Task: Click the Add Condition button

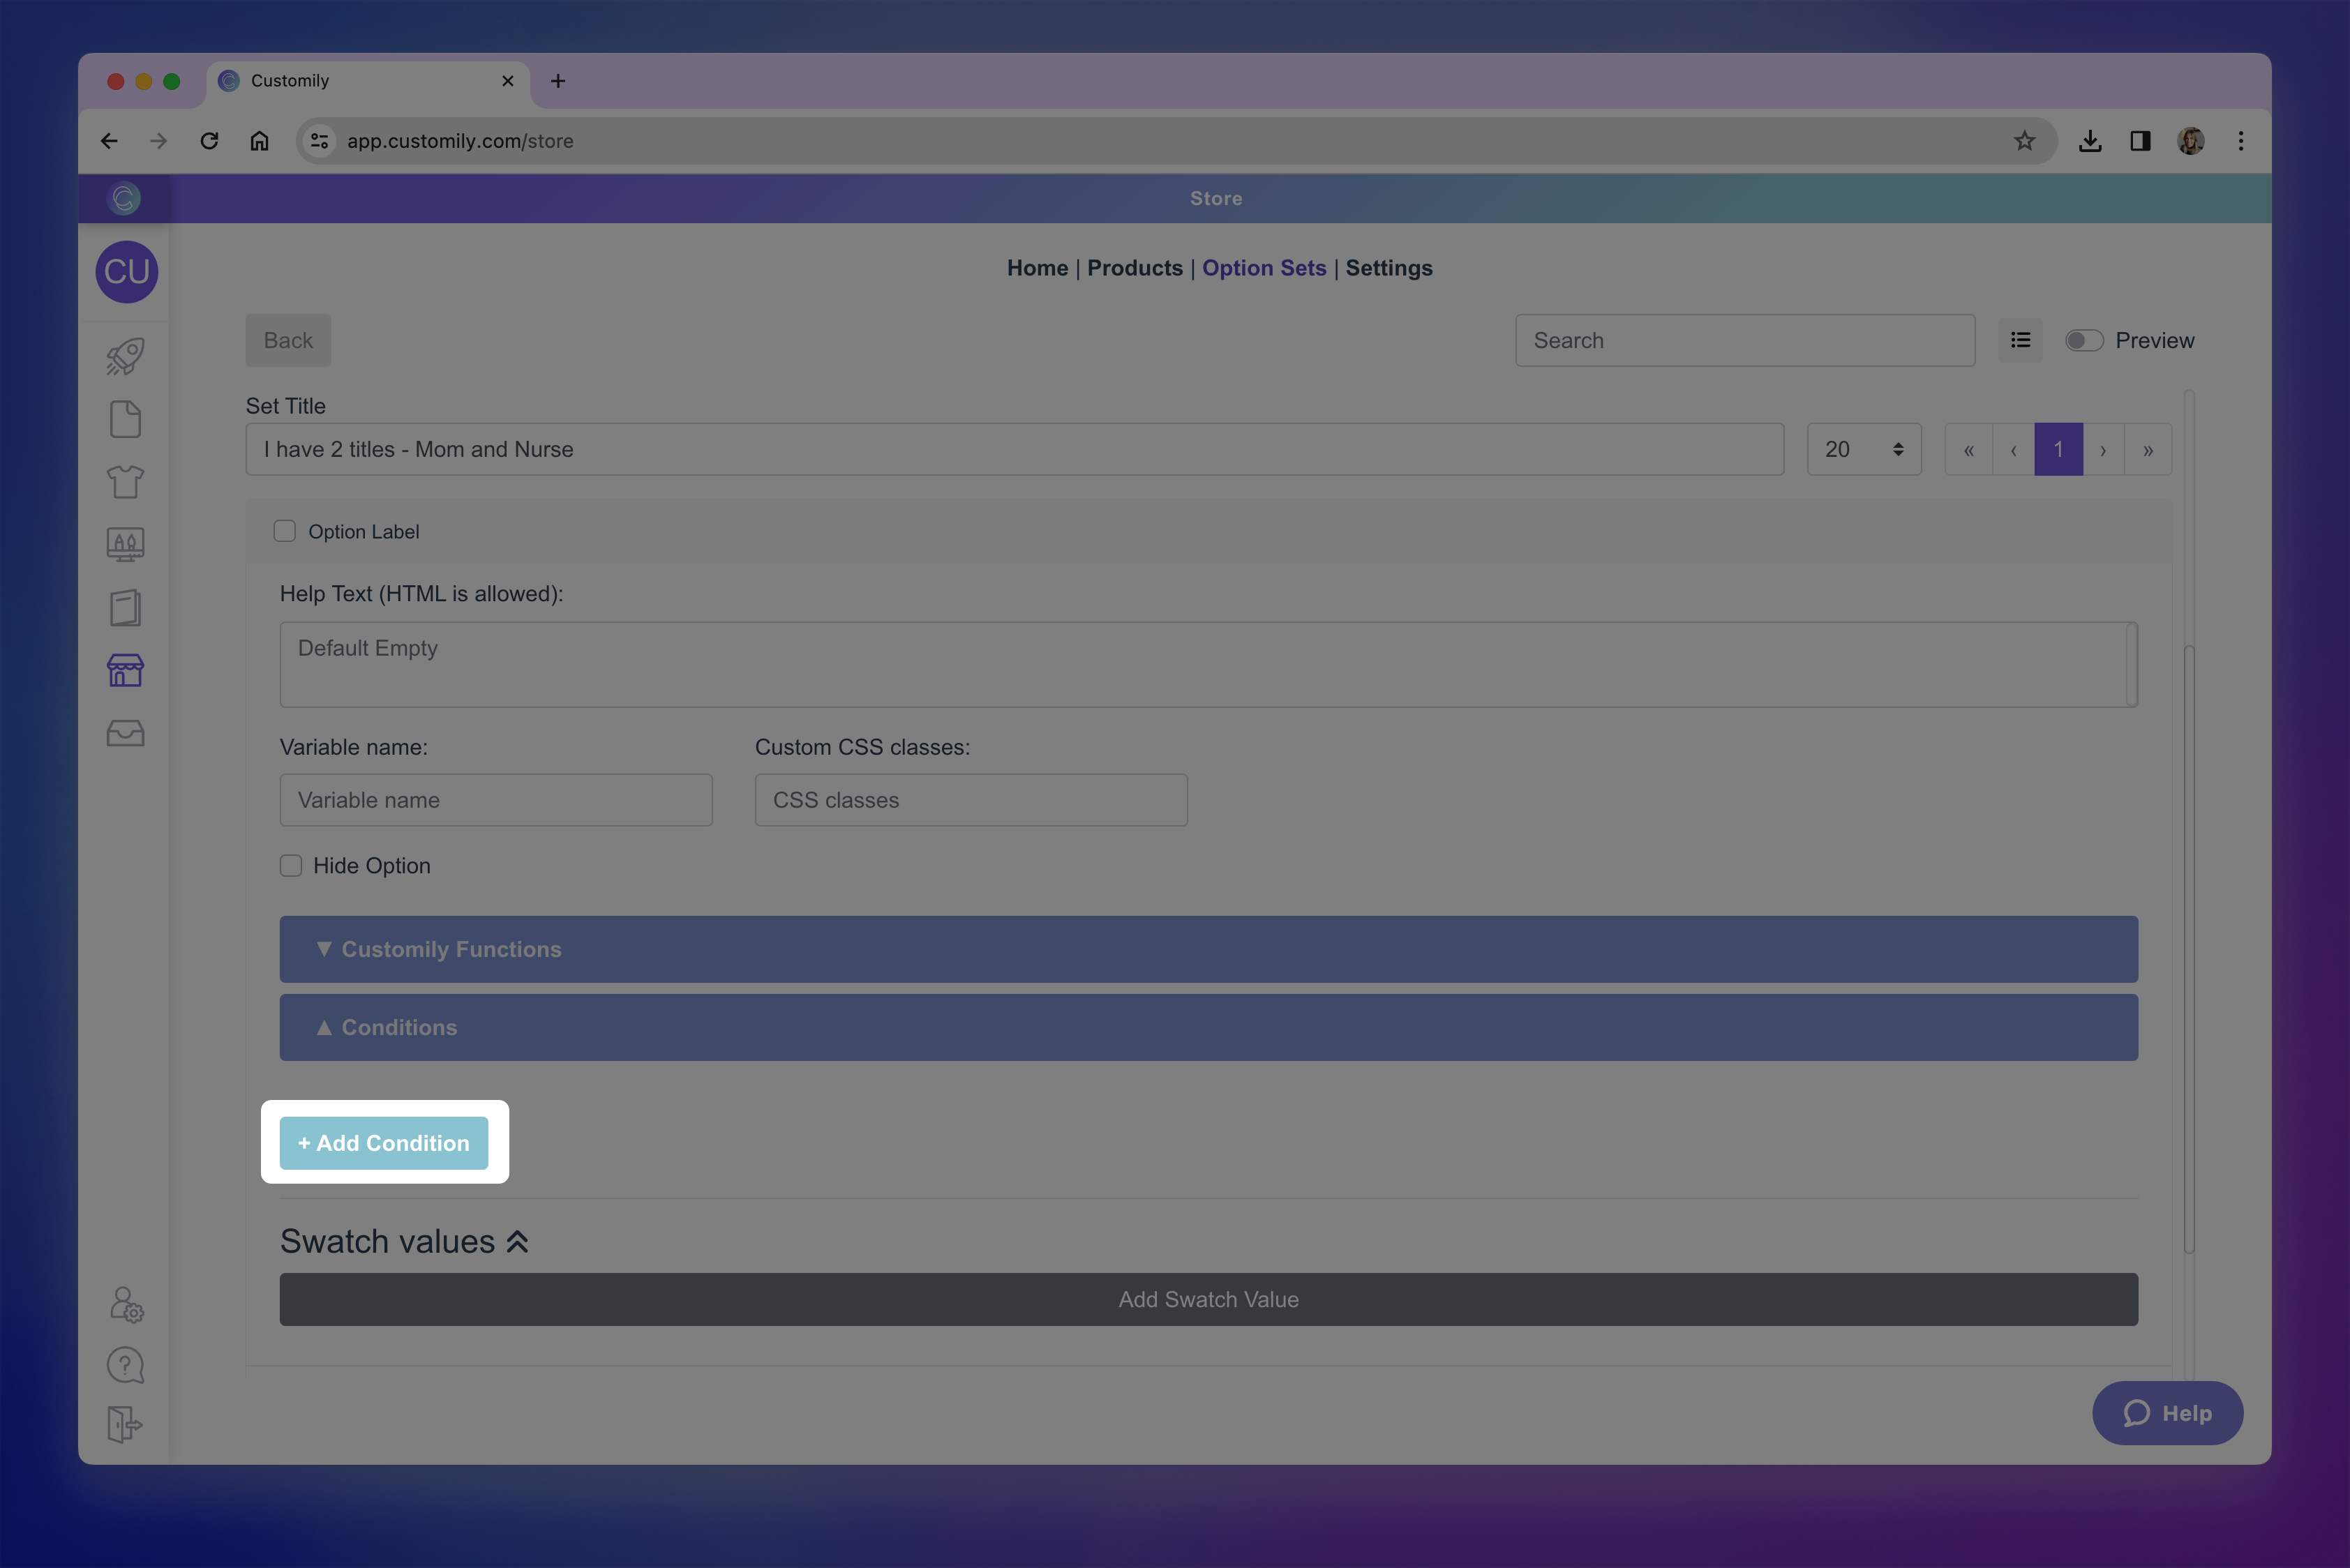Action: tap(384, 1143)
